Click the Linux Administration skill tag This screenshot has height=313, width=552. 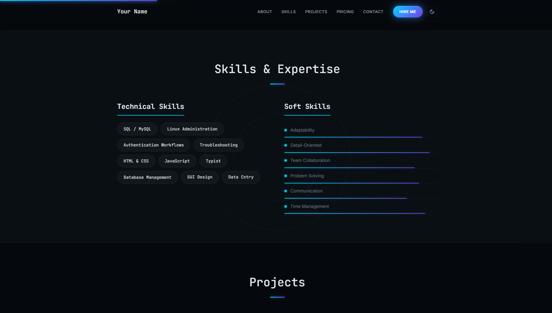click(192, 129)
